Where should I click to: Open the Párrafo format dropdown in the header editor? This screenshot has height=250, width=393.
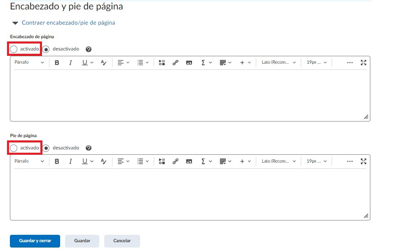pyautogui.click(x=29, y=63)
